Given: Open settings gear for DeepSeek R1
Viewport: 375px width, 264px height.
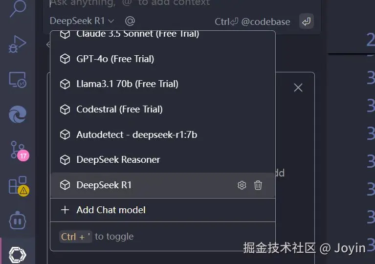Looking at the screenshot, I should (242, 185).
